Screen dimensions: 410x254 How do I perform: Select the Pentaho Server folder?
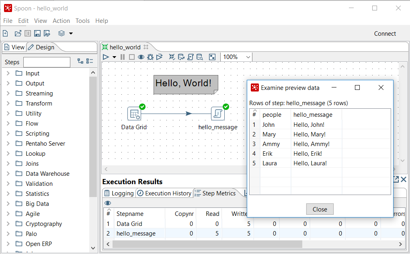pyautogui.click(x=45, y=144)
